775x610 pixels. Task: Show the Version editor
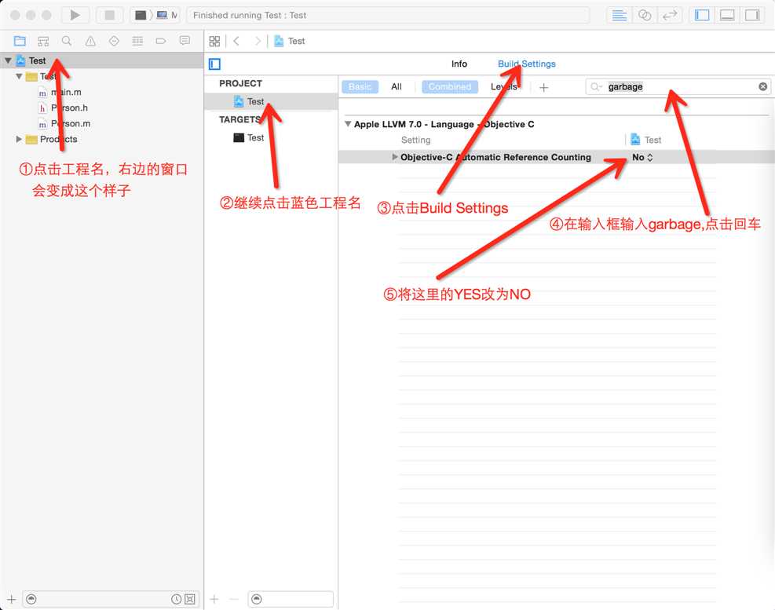coord(670,16)
